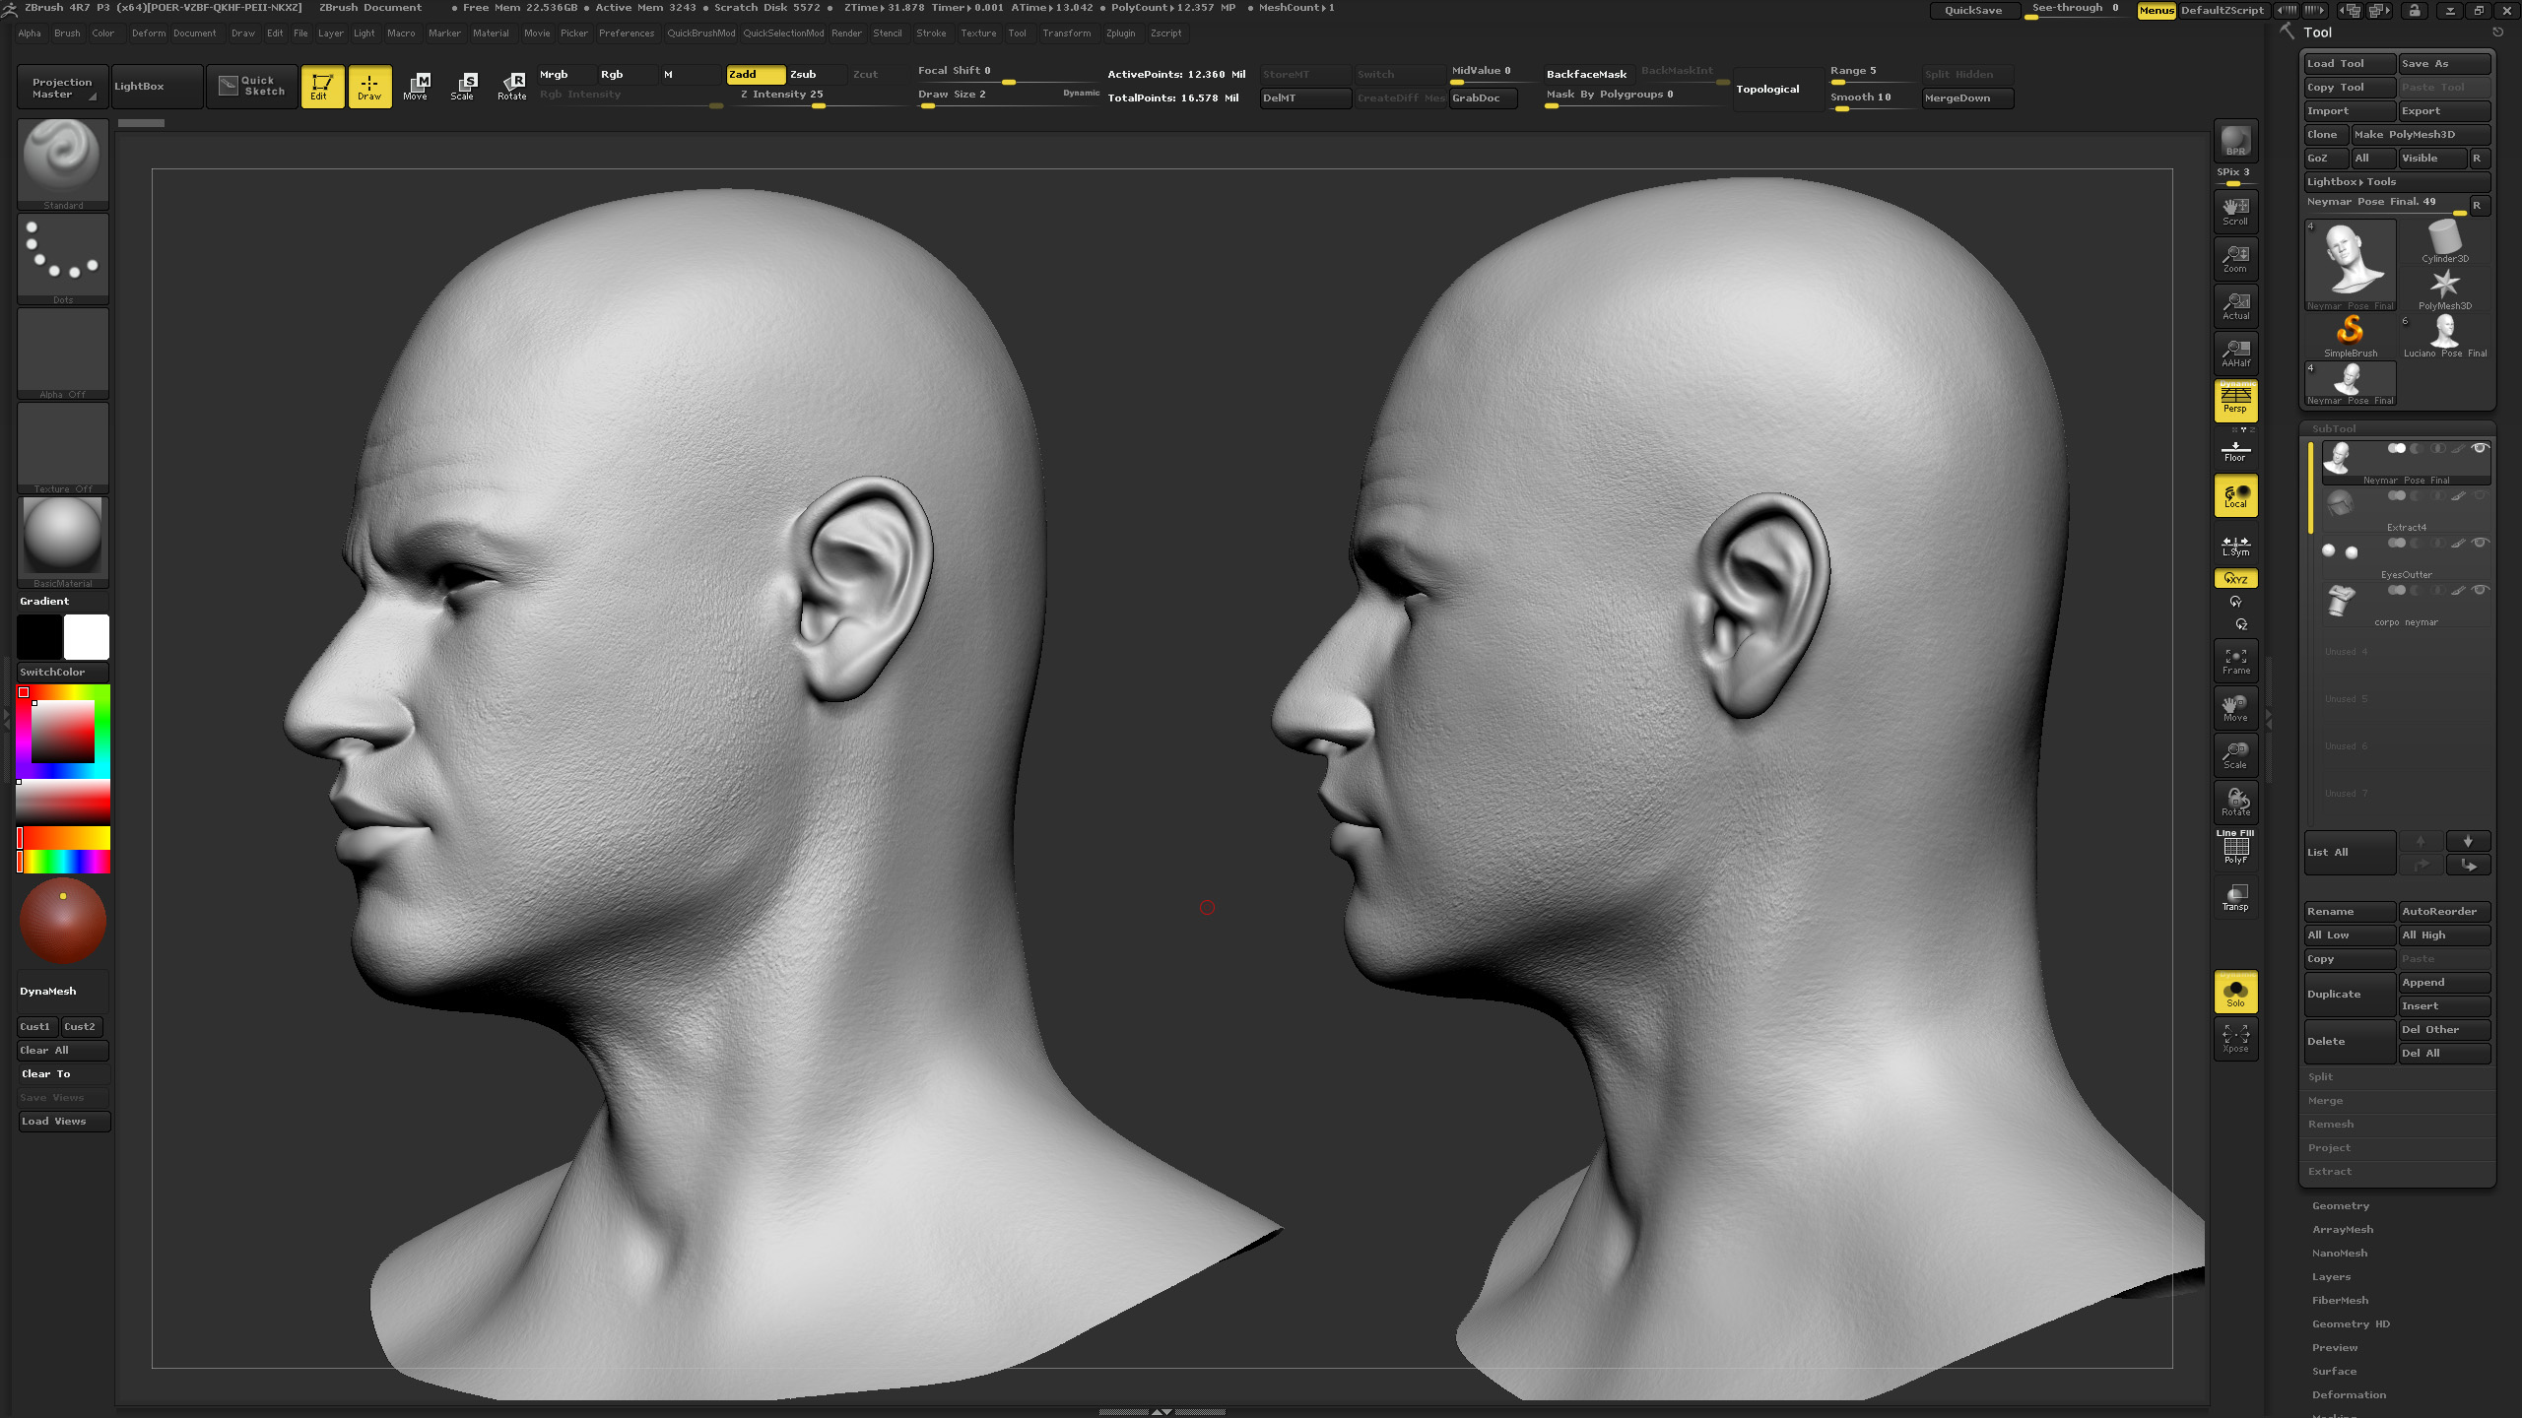Click the Duplicate subtool button
Image resolution: width=2522 pixels, height=1418 pixels.
point(2350,995)
